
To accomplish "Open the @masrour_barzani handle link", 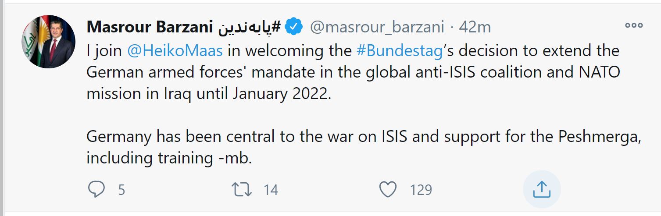I will 377,27.
